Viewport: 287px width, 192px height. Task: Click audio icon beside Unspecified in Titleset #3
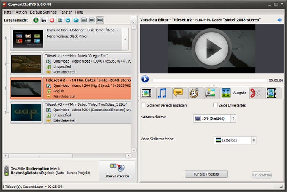coord(49,115)
